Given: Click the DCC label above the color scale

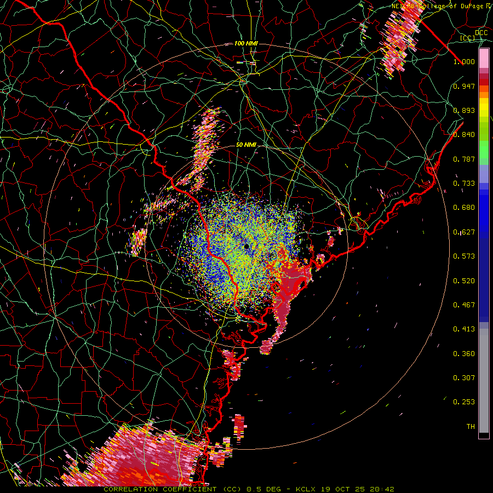Looking at the screenshot, I should 481,33.
